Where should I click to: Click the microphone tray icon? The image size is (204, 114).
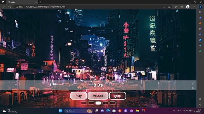(174, 111)
